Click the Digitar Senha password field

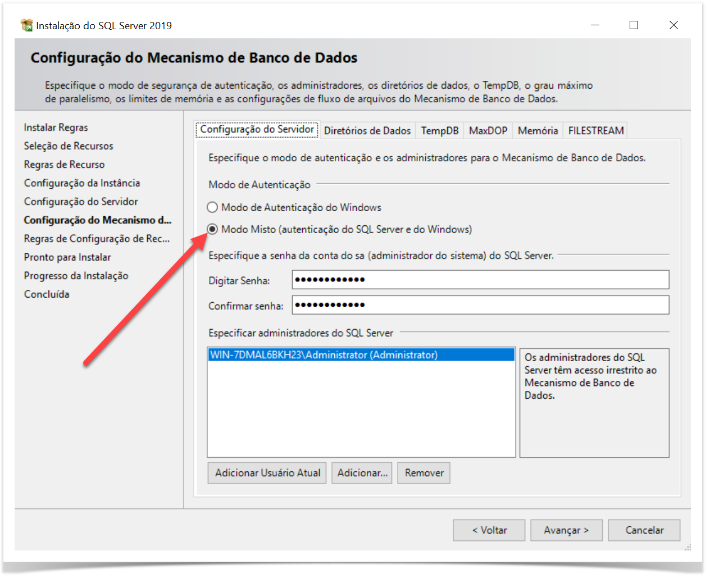click(480, 280)
